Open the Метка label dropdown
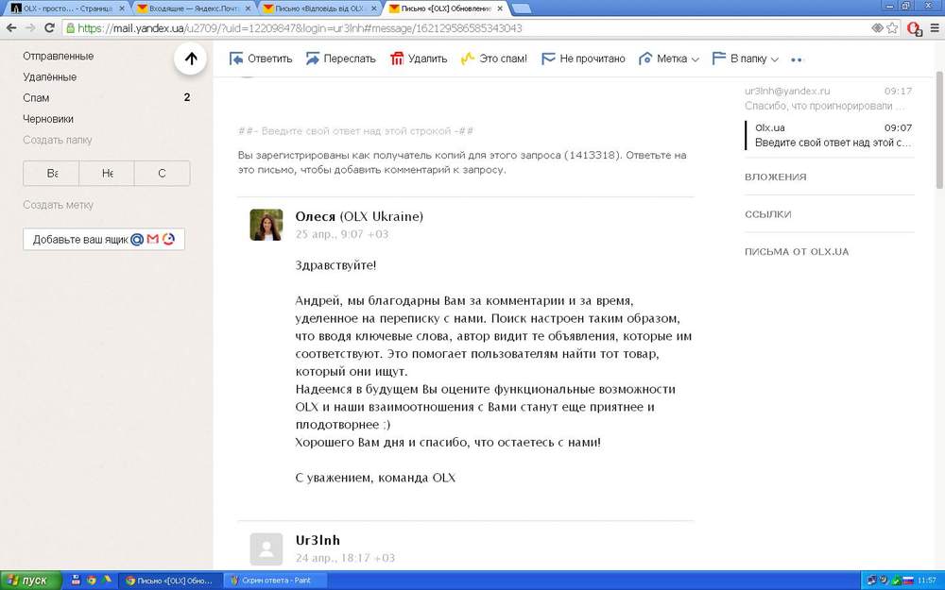 point(669,59)
